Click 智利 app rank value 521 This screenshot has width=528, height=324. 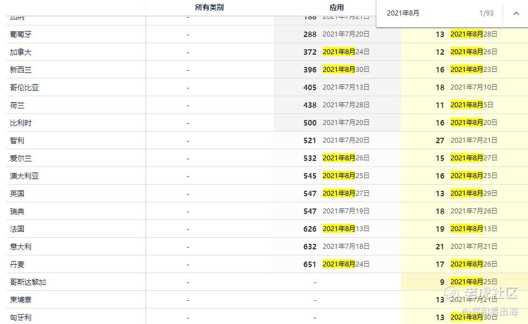pyautogui.click(x=310, y=140)
